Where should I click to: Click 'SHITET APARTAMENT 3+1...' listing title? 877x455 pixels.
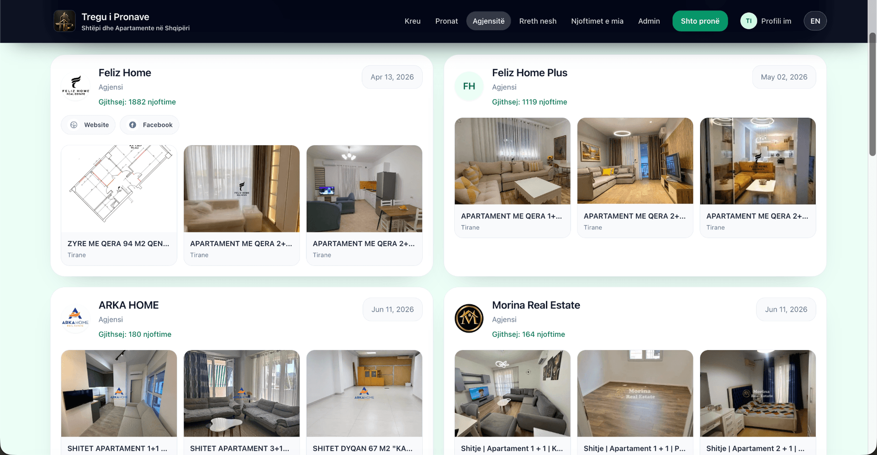[x=239, y=449]
